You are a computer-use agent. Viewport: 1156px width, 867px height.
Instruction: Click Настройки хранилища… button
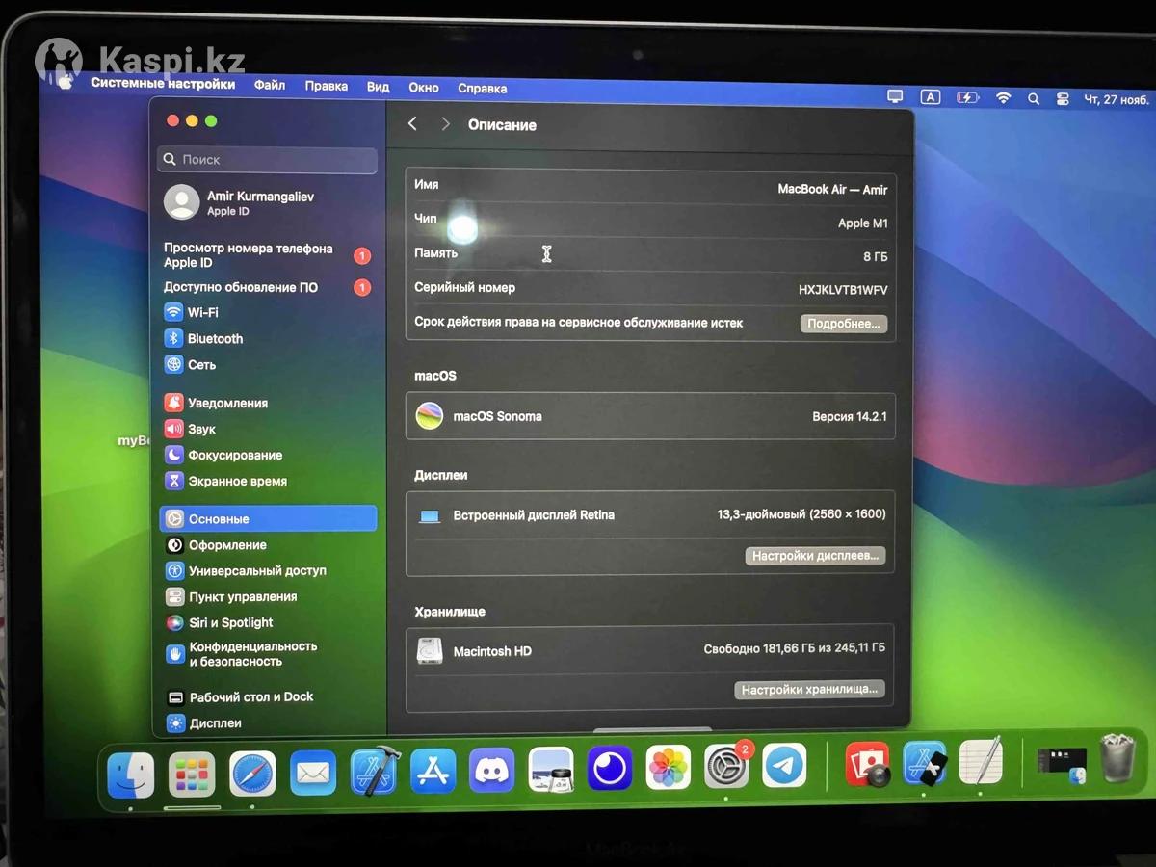tap(809, 689)
